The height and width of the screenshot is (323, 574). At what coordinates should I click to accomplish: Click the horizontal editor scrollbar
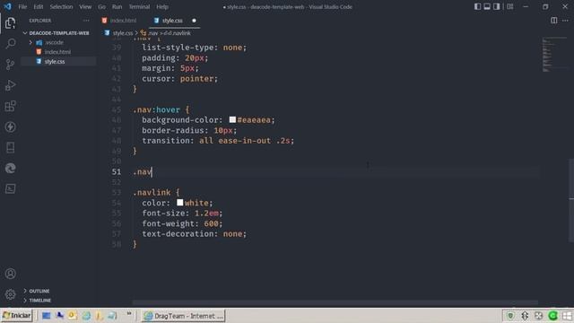335,303
